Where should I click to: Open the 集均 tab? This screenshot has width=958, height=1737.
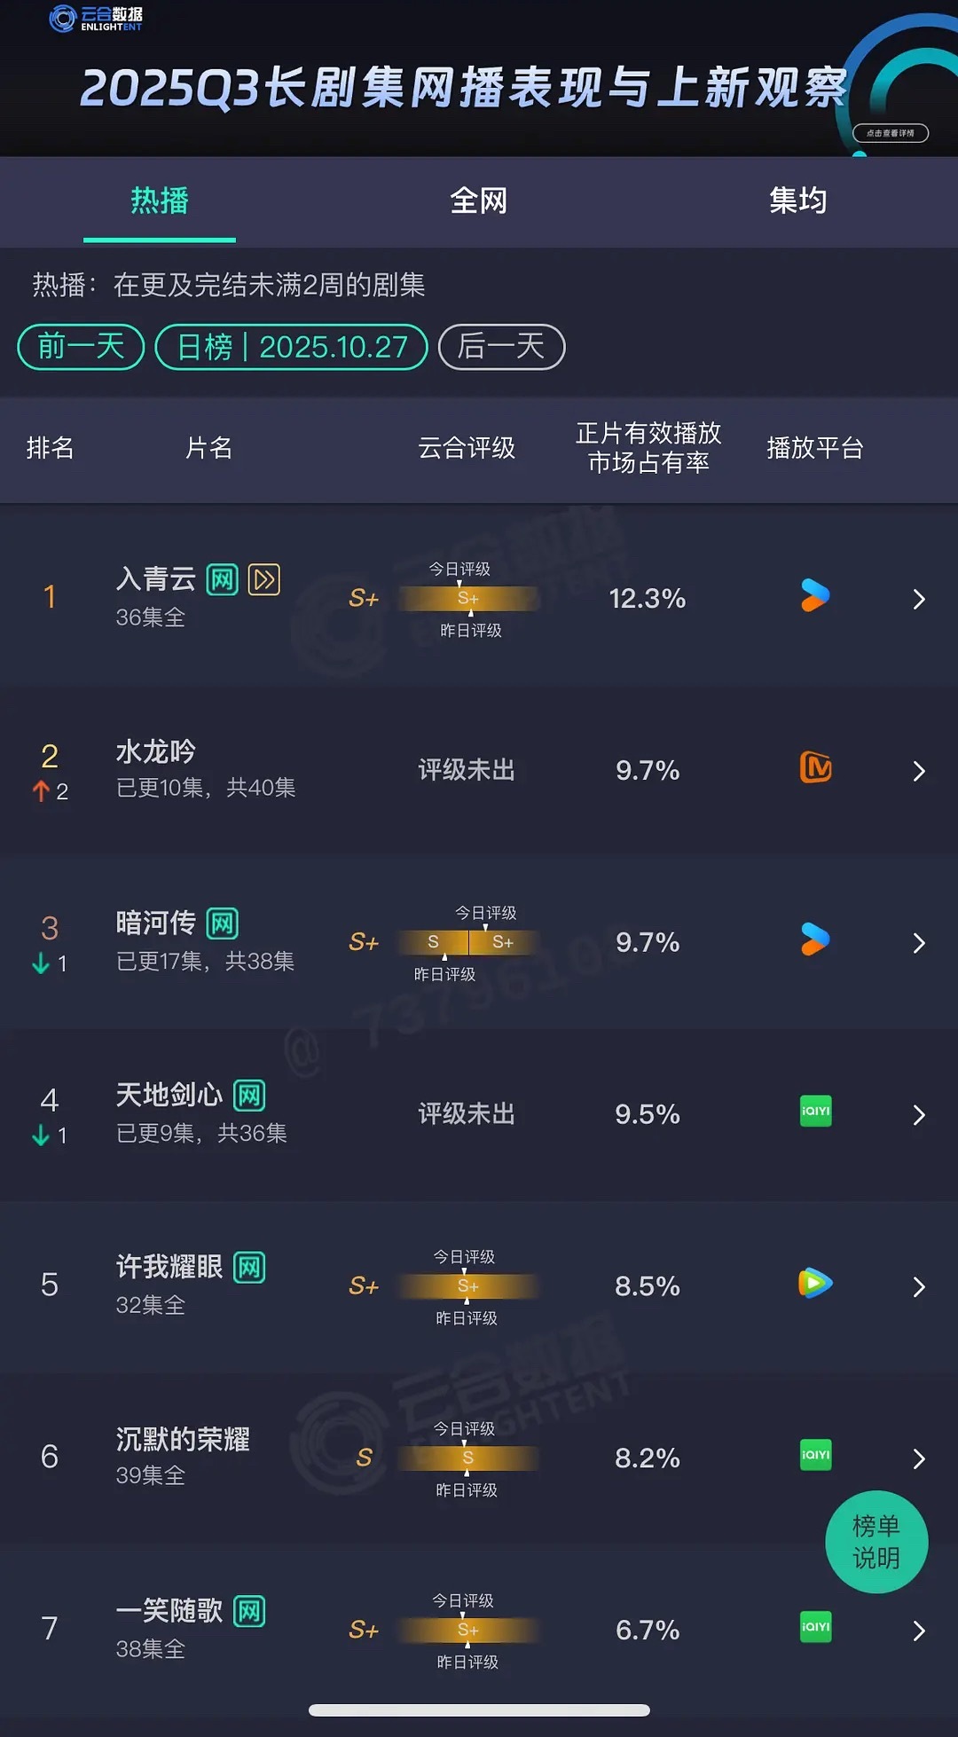tap(797, 201)
